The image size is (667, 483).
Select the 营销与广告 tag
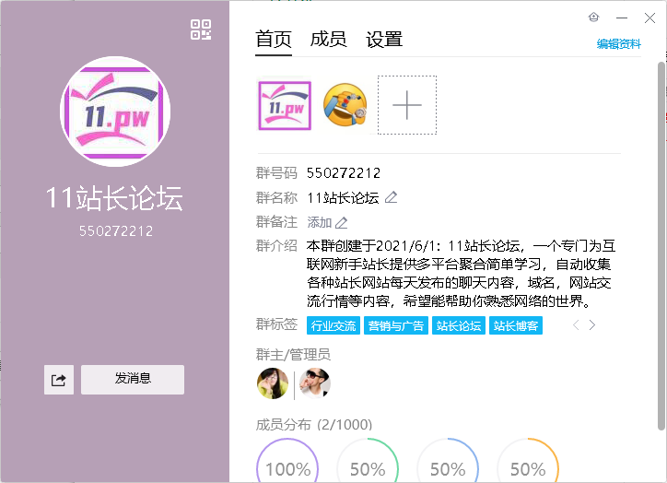(x=395, y=325)
